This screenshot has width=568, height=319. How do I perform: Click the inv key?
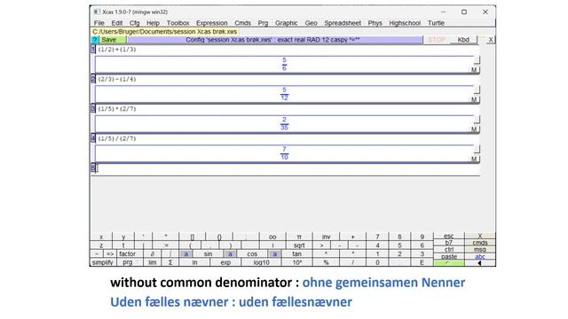tap(326, 237)
